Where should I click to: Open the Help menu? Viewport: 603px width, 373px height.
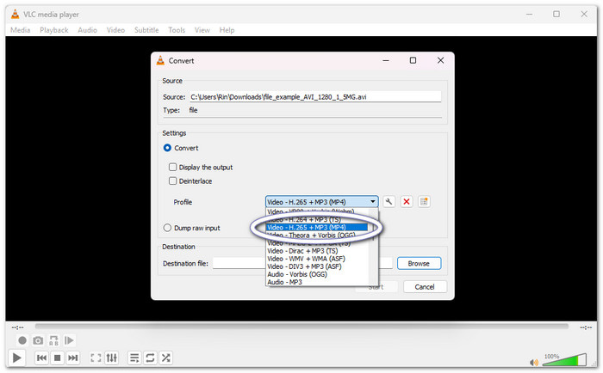pos(227,30)
